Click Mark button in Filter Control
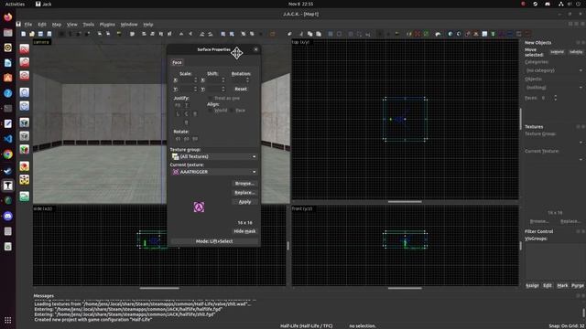 [562, 285]
